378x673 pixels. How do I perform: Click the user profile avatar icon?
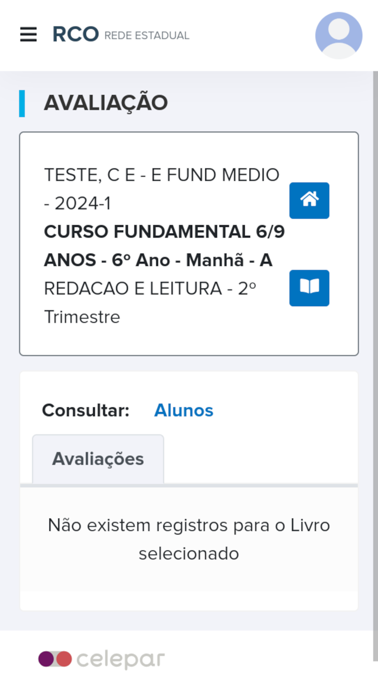tap(339, 35)
